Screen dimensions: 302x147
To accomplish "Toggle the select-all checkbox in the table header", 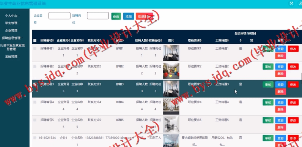I will (35, 41).
